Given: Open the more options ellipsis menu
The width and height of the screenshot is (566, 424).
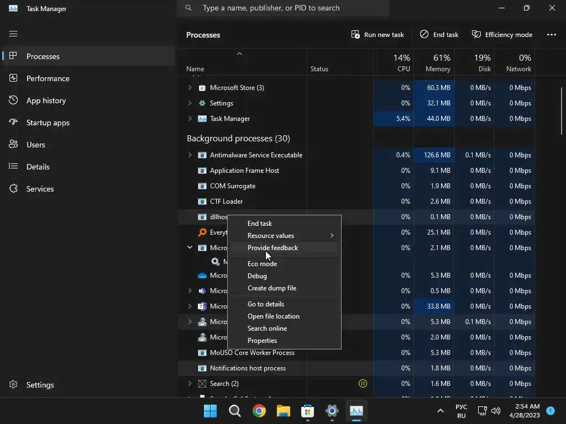Looking at the screenshot, I should tap(551, 35).
